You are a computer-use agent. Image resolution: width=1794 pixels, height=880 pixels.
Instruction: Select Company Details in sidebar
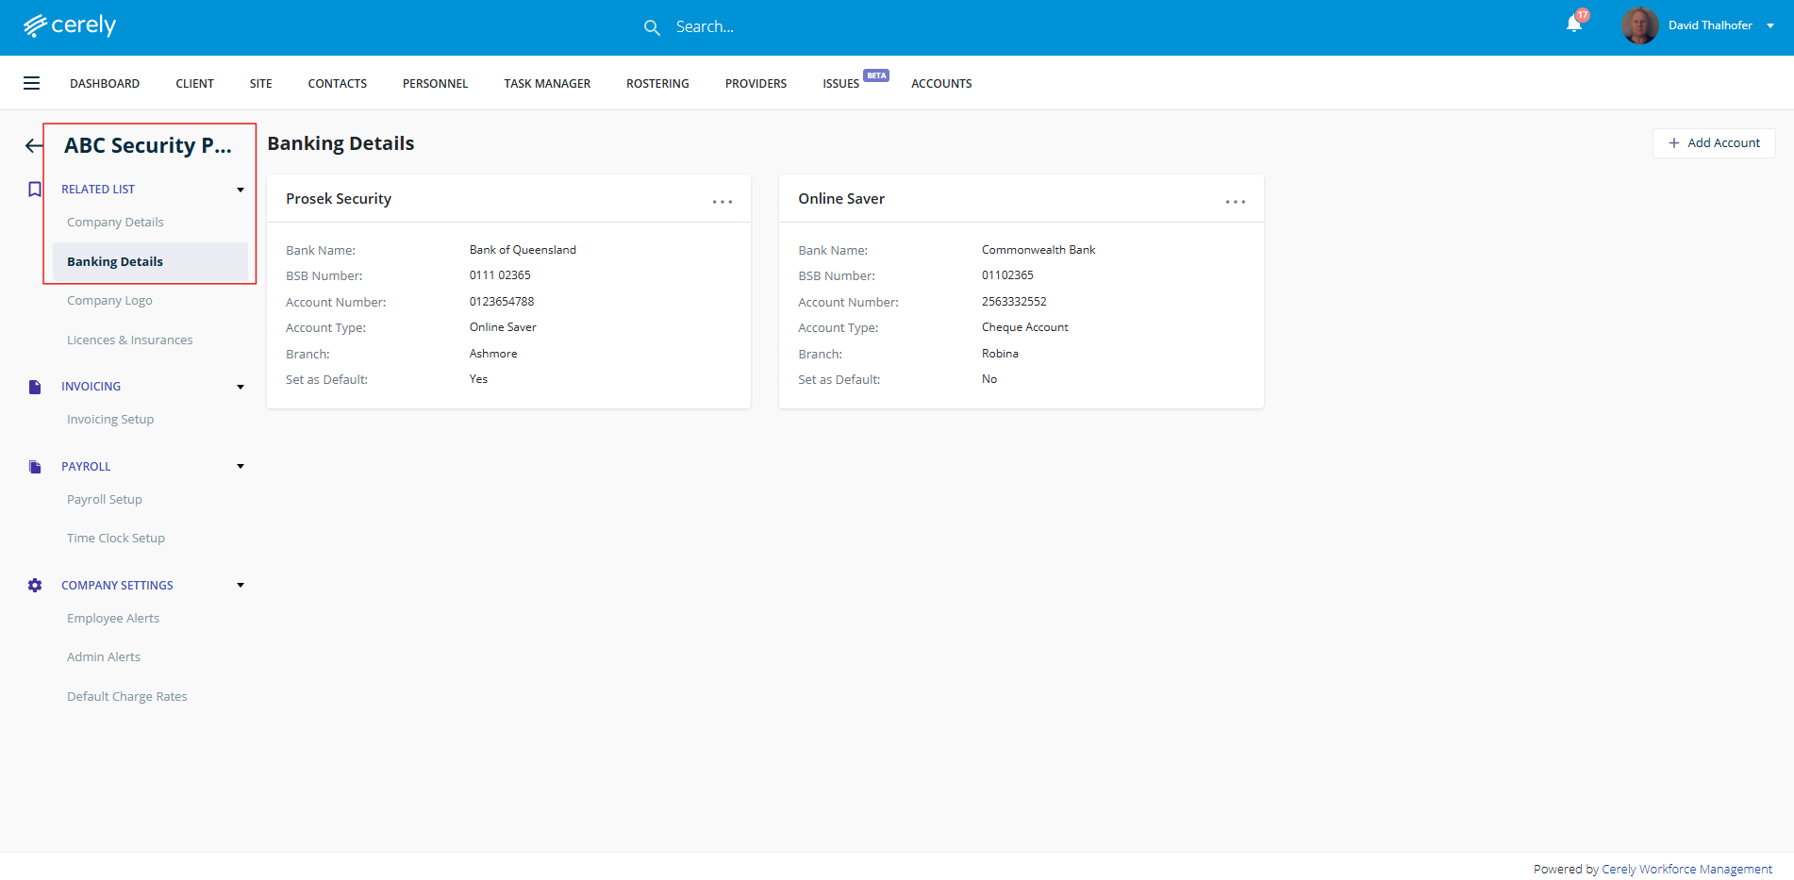pyautogui.click(x=115, y=223)
